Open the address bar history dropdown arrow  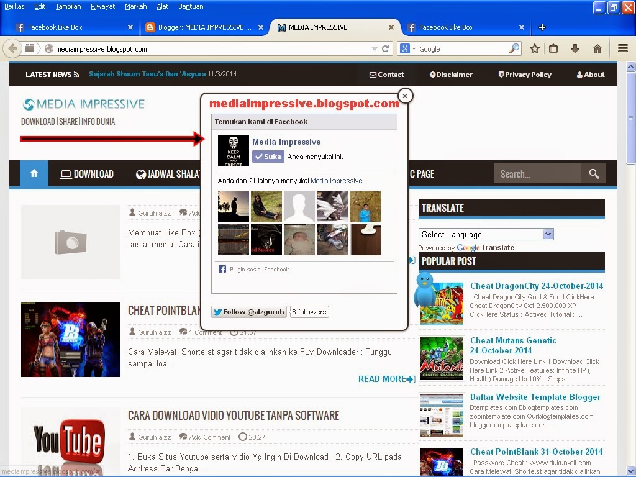tap(375, 48)
